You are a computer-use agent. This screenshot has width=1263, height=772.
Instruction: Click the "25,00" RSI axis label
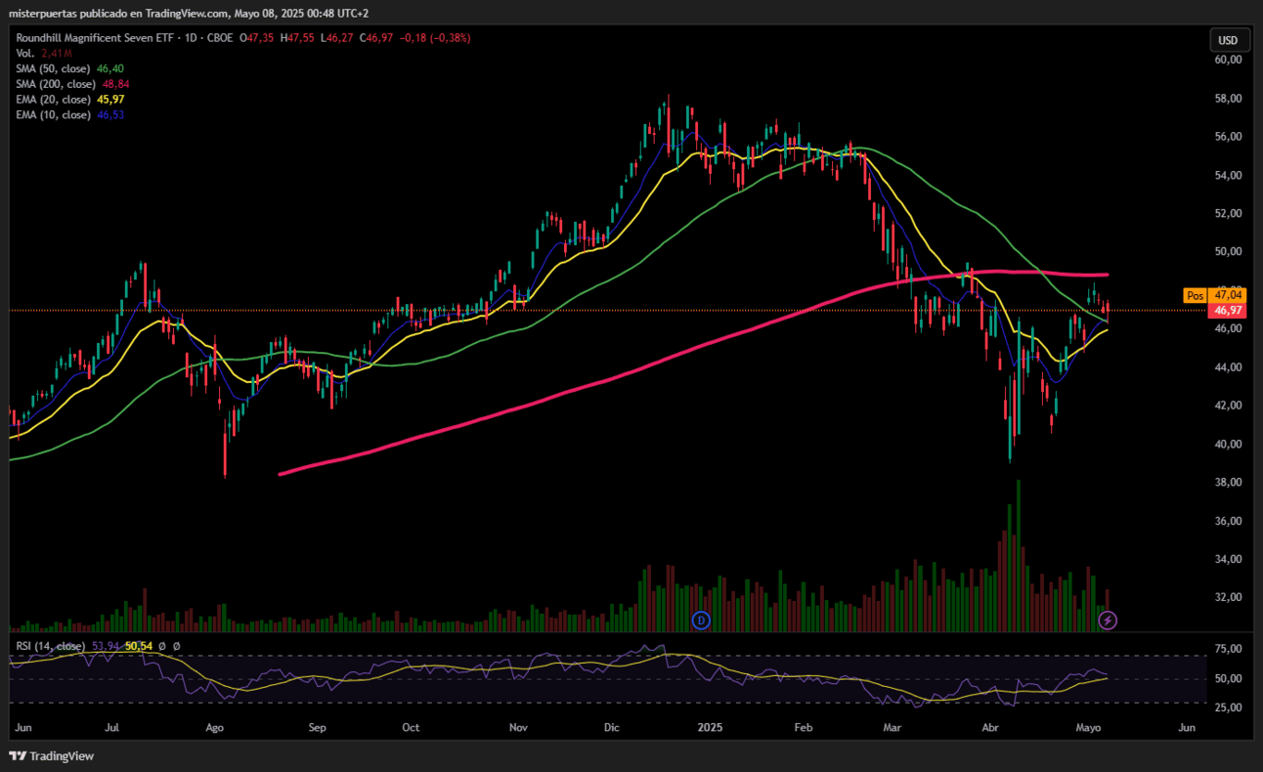(x=1228, y=707)
